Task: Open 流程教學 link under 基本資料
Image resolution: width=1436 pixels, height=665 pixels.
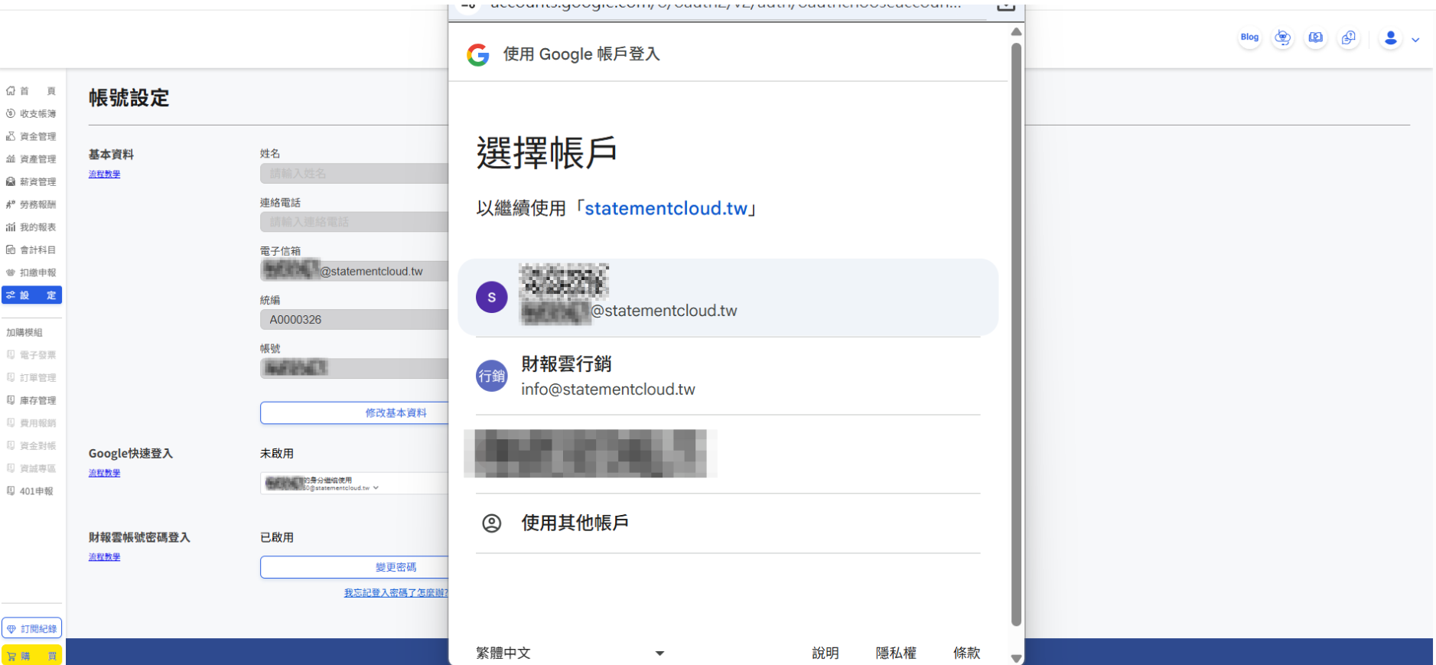Action: 104,174
